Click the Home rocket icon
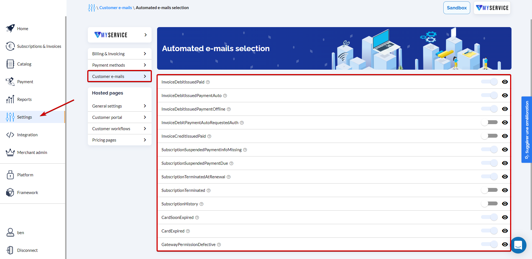 [x=10, y=28]
